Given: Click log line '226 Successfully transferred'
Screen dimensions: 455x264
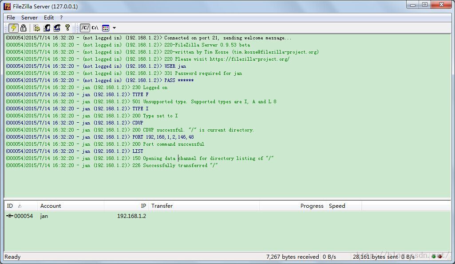Looking at the screenshot, I should [x=112, y=165].
